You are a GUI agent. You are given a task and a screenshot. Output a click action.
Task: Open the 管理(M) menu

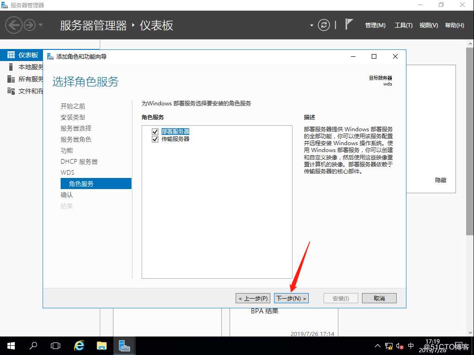point(375,25)
